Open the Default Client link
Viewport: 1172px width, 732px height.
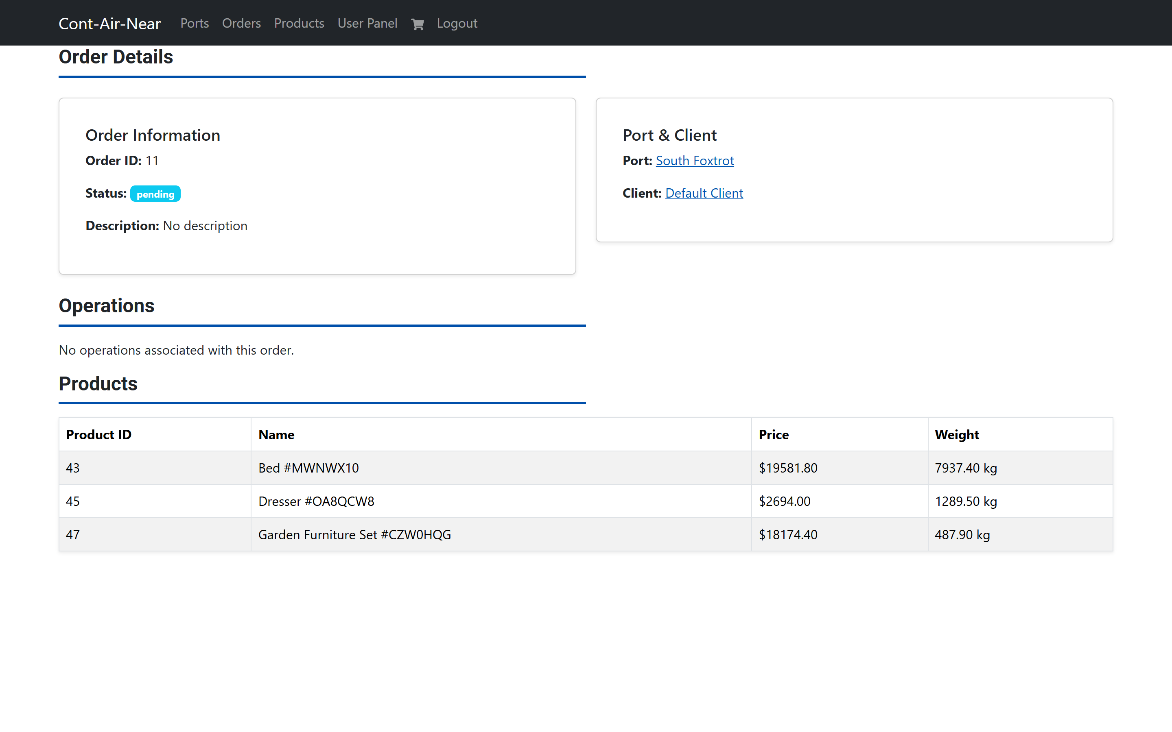(x=704, y=193)
